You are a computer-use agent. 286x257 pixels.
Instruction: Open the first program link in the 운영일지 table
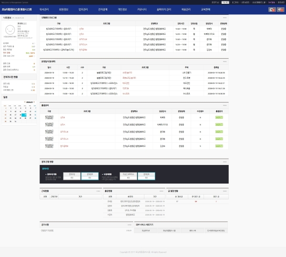pos(127,72)
